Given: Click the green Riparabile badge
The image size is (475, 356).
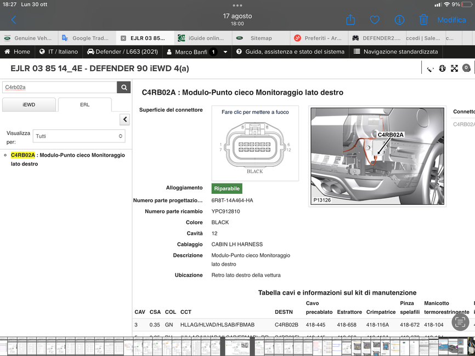Looking at the screenshot, I should click(x=227, y=188).
